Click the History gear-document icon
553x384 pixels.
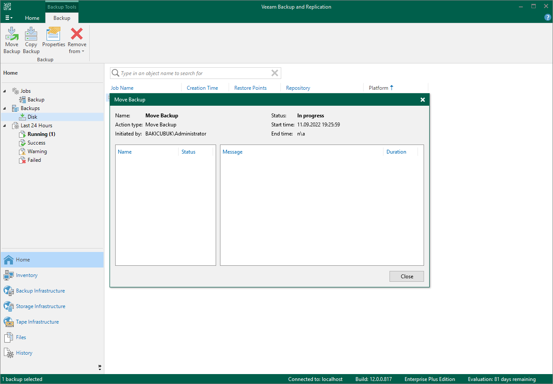pyautogui.click(x=9, y=353)
